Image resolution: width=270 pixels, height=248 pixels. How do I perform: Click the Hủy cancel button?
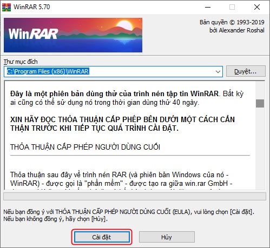(167, 237)
